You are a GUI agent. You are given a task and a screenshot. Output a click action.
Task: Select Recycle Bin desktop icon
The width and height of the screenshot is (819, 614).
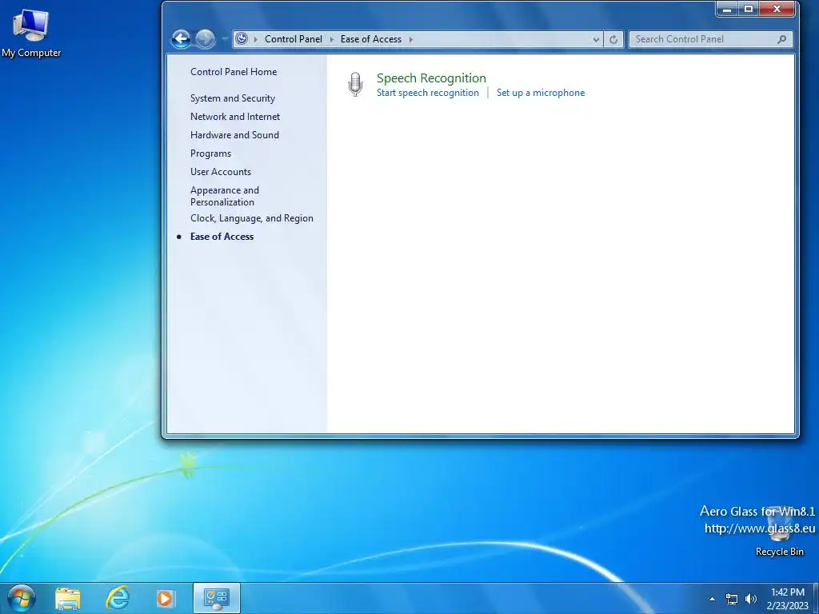click(x=779, y=532)
